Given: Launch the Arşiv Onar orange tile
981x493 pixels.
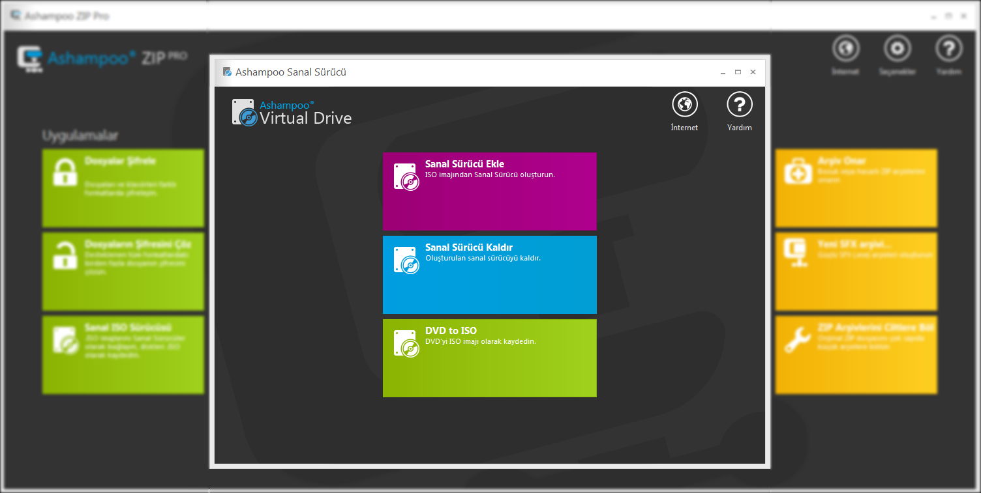Looking at the screenshot, I should click(x=856, y=188).
